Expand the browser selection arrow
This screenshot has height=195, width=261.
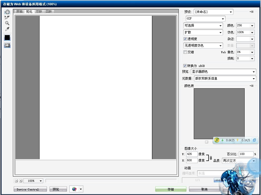81,189
